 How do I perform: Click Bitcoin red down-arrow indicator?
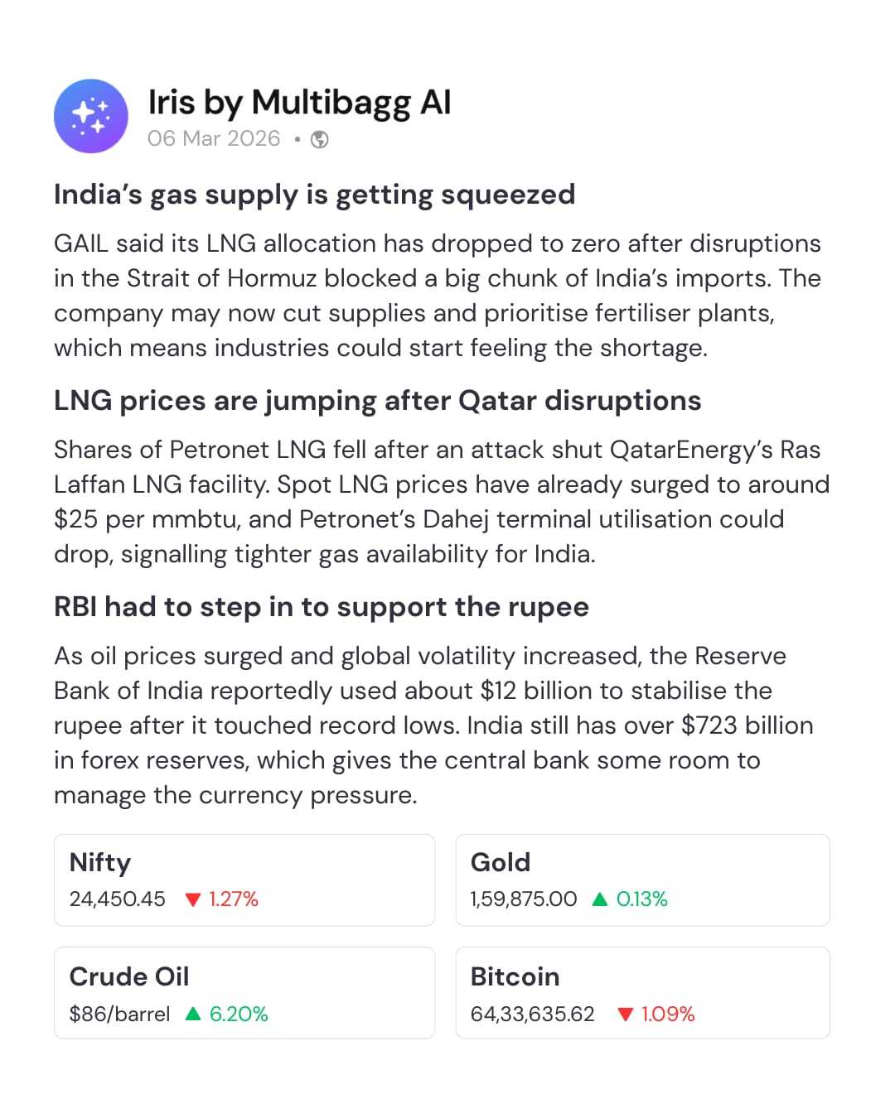[x=626, y=1014]
